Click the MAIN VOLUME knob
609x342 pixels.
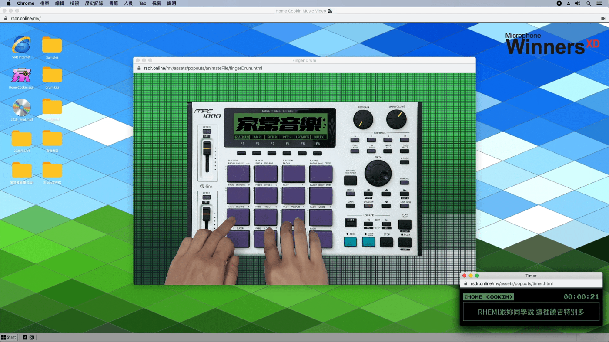pos(396,119)
